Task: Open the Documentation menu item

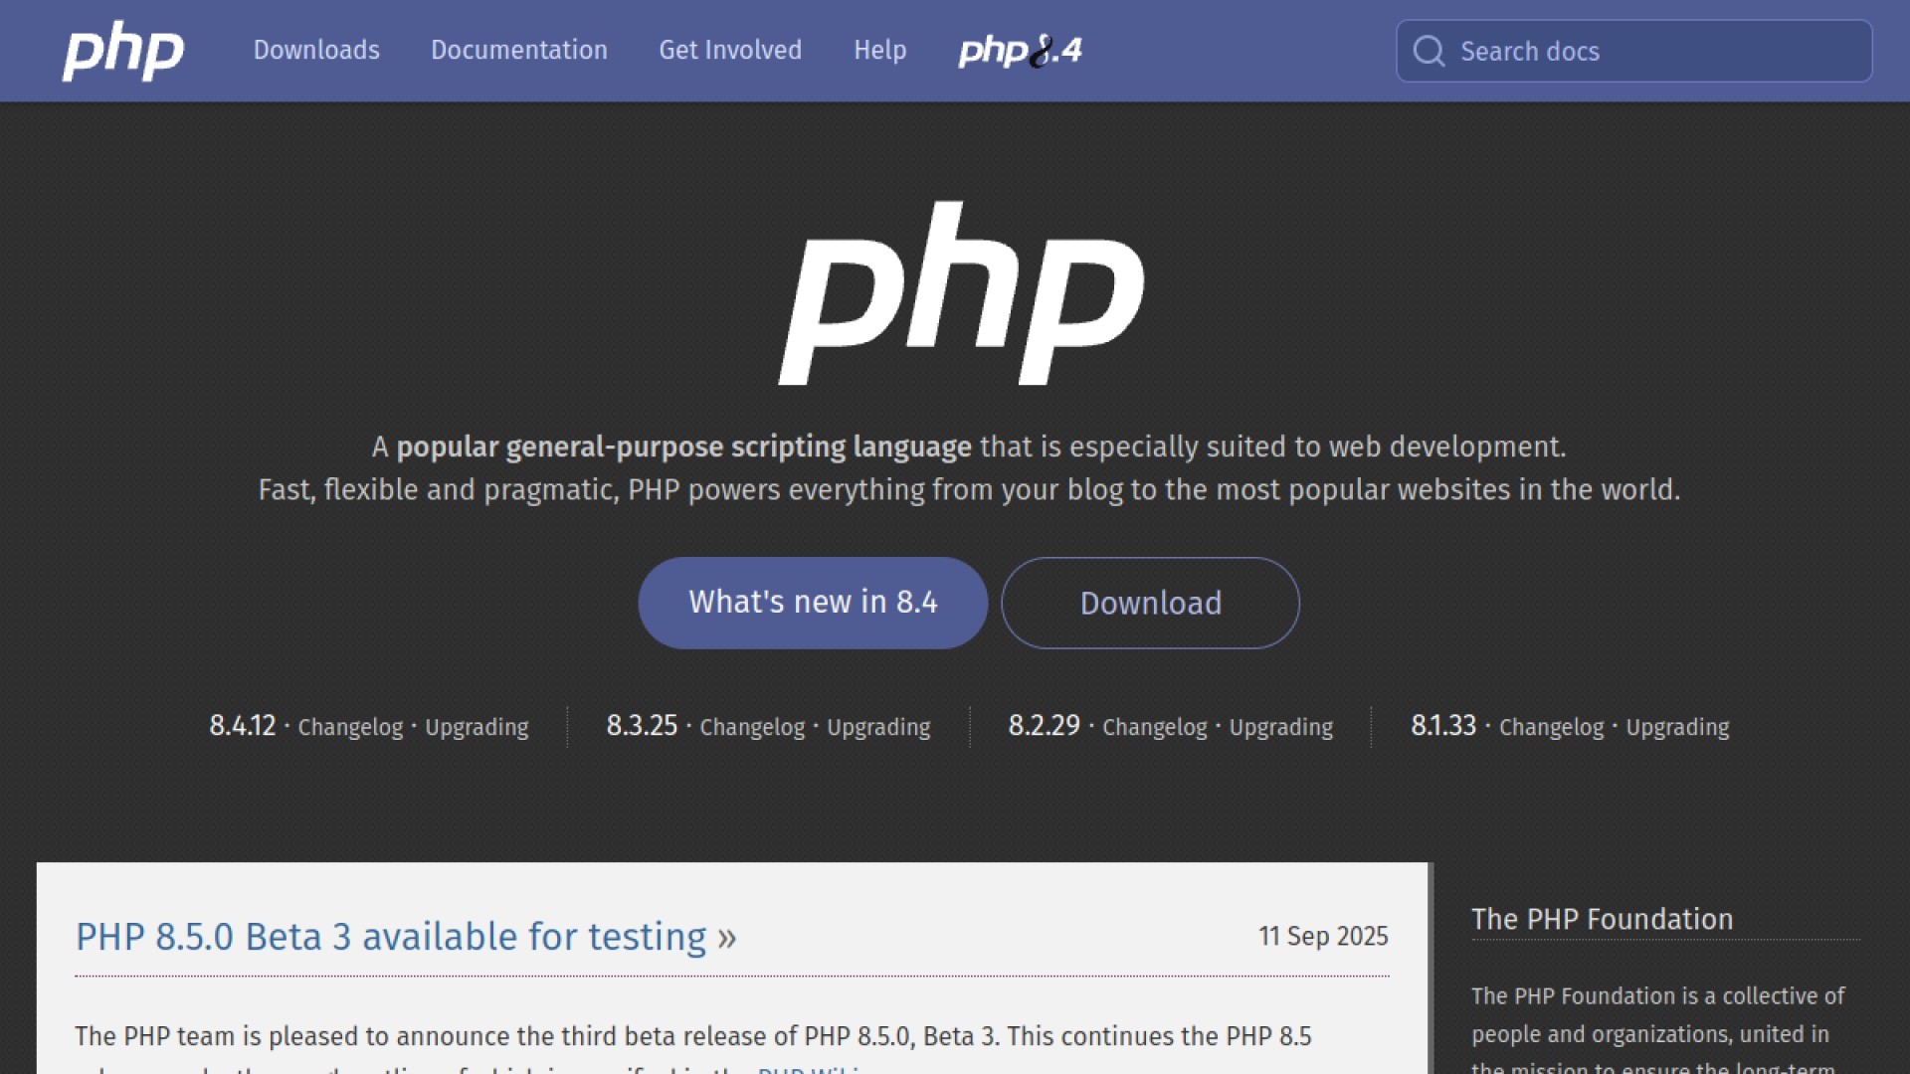Action: click(x=518, y=50)
